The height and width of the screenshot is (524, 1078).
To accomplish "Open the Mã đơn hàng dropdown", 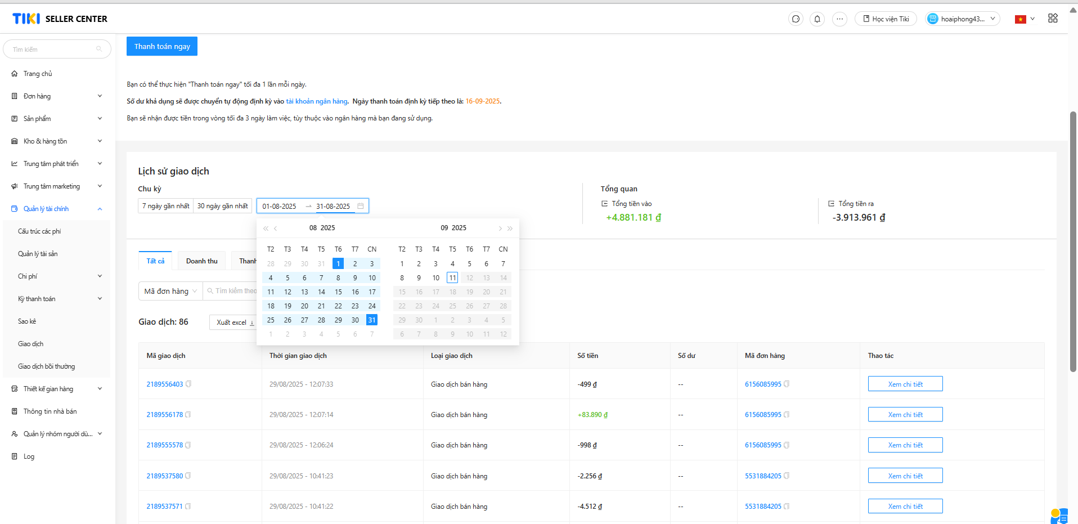I will click(170, 291).
